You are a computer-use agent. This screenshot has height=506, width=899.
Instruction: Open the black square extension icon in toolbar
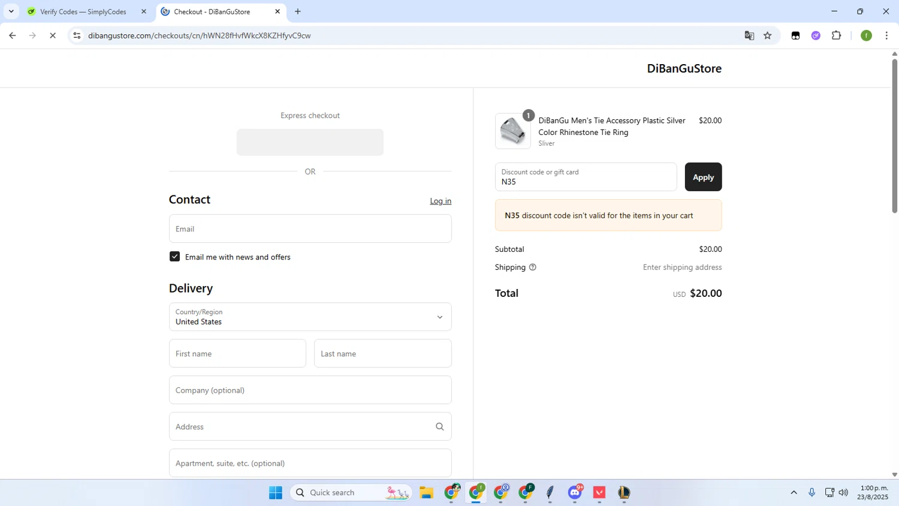pos(795,35)
